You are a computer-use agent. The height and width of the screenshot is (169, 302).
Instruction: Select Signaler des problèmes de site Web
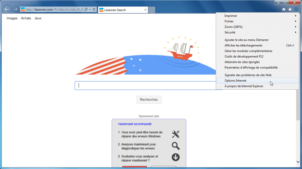click(257, 75)
